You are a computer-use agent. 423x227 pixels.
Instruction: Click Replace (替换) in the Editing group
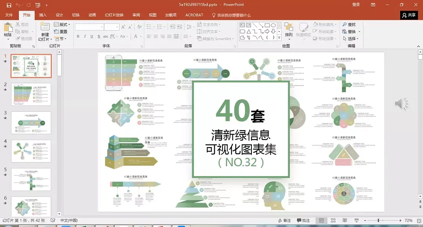coord(351,31)
